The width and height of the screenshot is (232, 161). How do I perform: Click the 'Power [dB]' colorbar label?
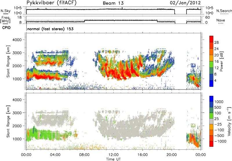click(222, 61)
